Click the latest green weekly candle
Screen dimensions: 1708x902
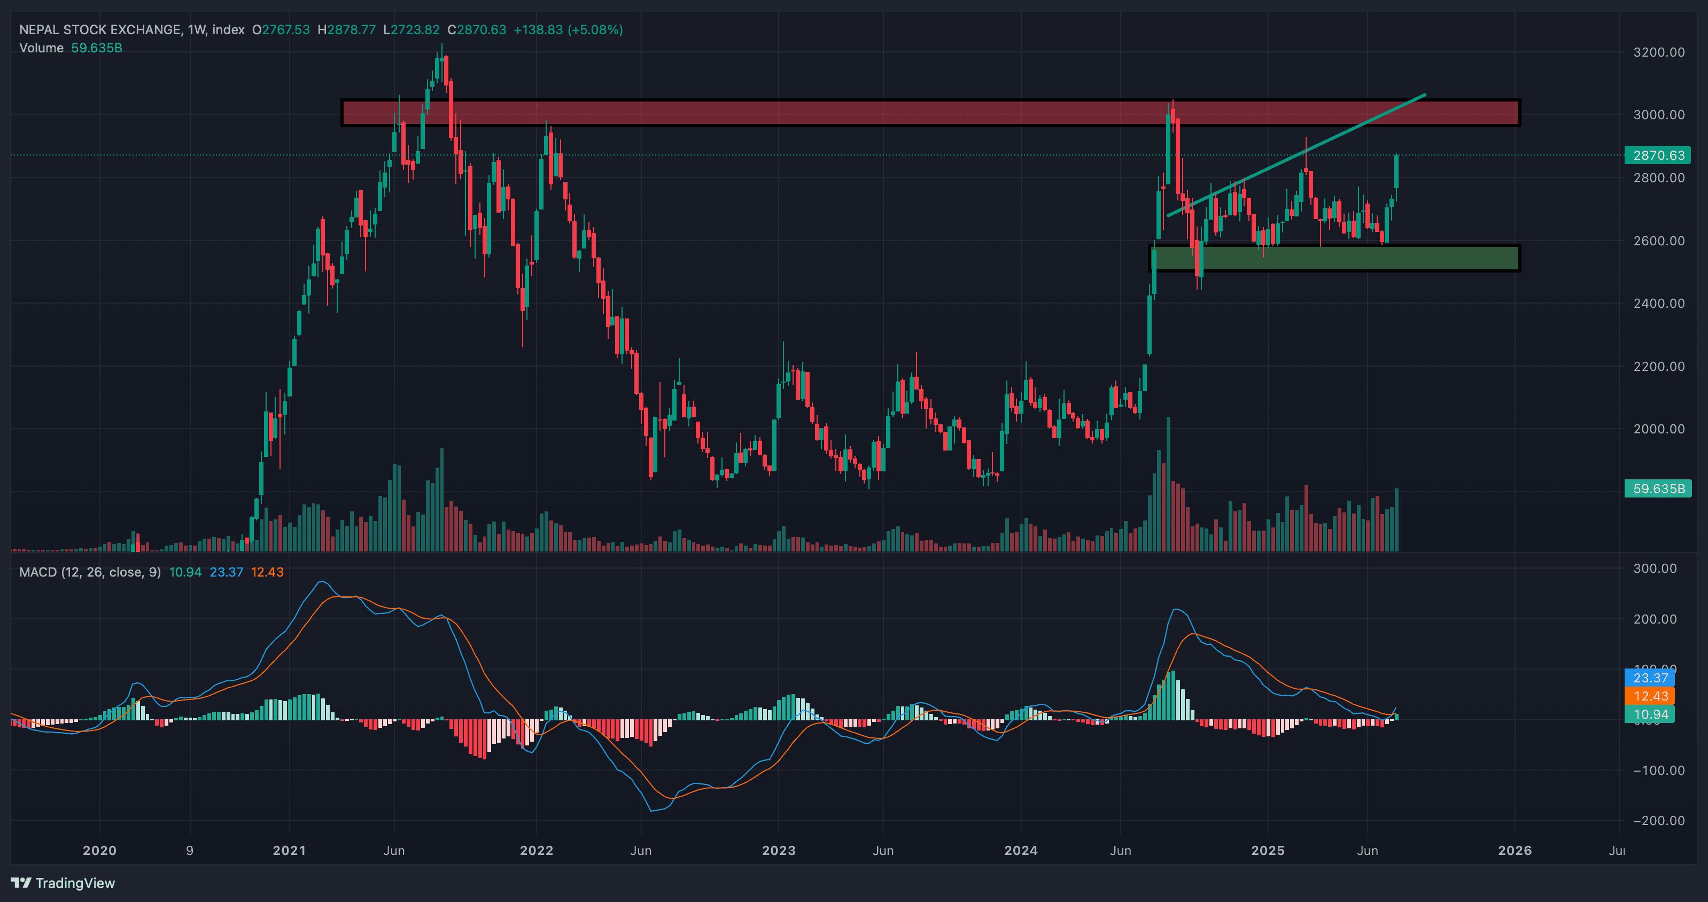pyautogui.click(x=1396, y=171)
